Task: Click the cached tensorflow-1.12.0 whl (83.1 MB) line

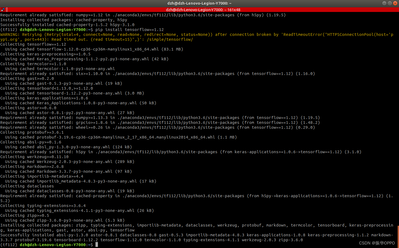Action: click(94, 49)
